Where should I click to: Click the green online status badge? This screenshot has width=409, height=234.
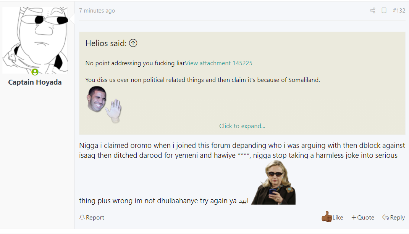(35, 72)
